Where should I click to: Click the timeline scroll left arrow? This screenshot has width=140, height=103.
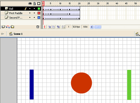[92, 27]
